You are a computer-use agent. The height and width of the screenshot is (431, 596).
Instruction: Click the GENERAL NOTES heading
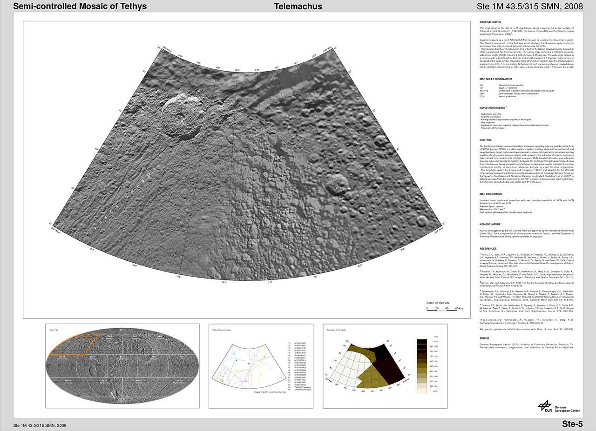[x=490, y=22]
